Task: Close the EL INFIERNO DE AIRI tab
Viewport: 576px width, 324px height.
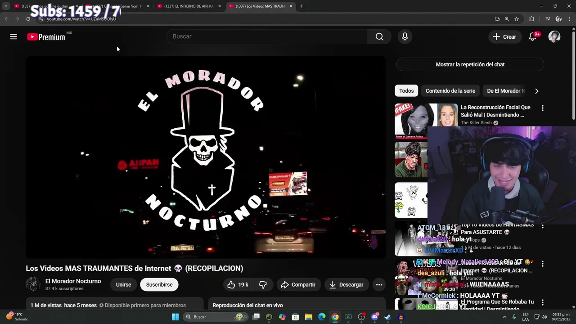Action: [220, 6]
